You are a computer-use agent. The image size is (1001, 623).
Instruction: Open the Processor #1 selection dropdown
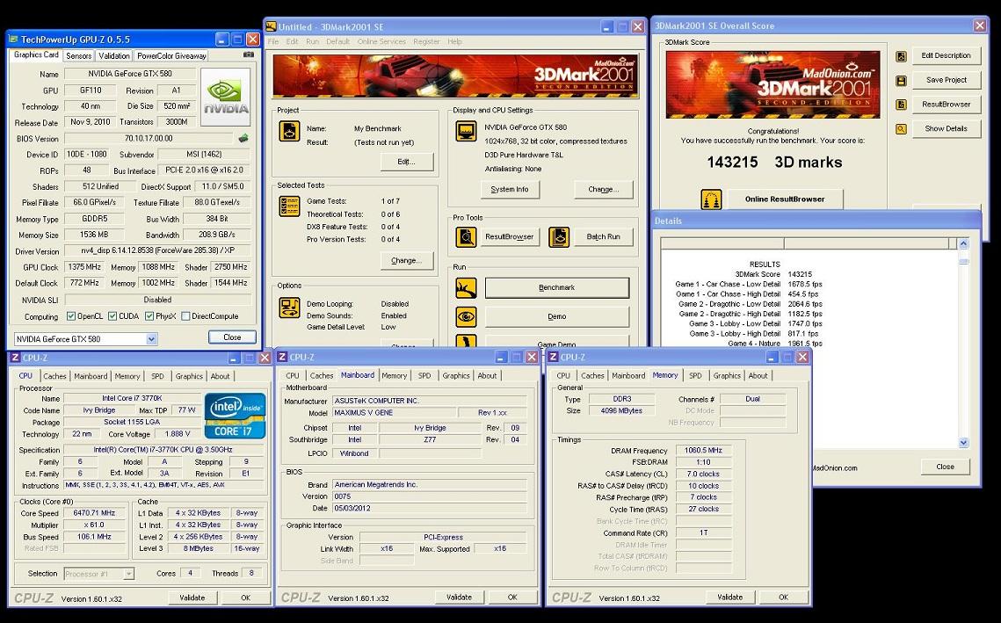tap(128, 574)
